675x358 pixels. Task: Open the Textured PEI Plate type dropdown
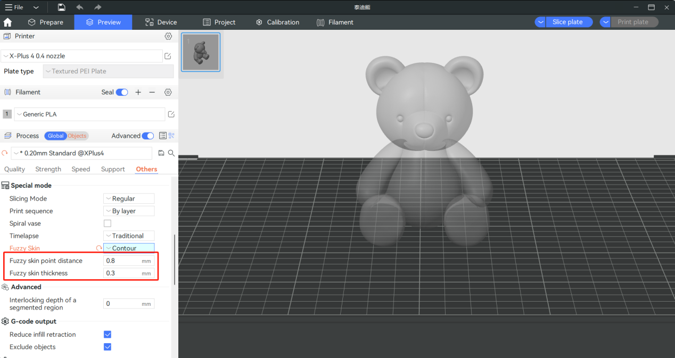click(108, 71)
